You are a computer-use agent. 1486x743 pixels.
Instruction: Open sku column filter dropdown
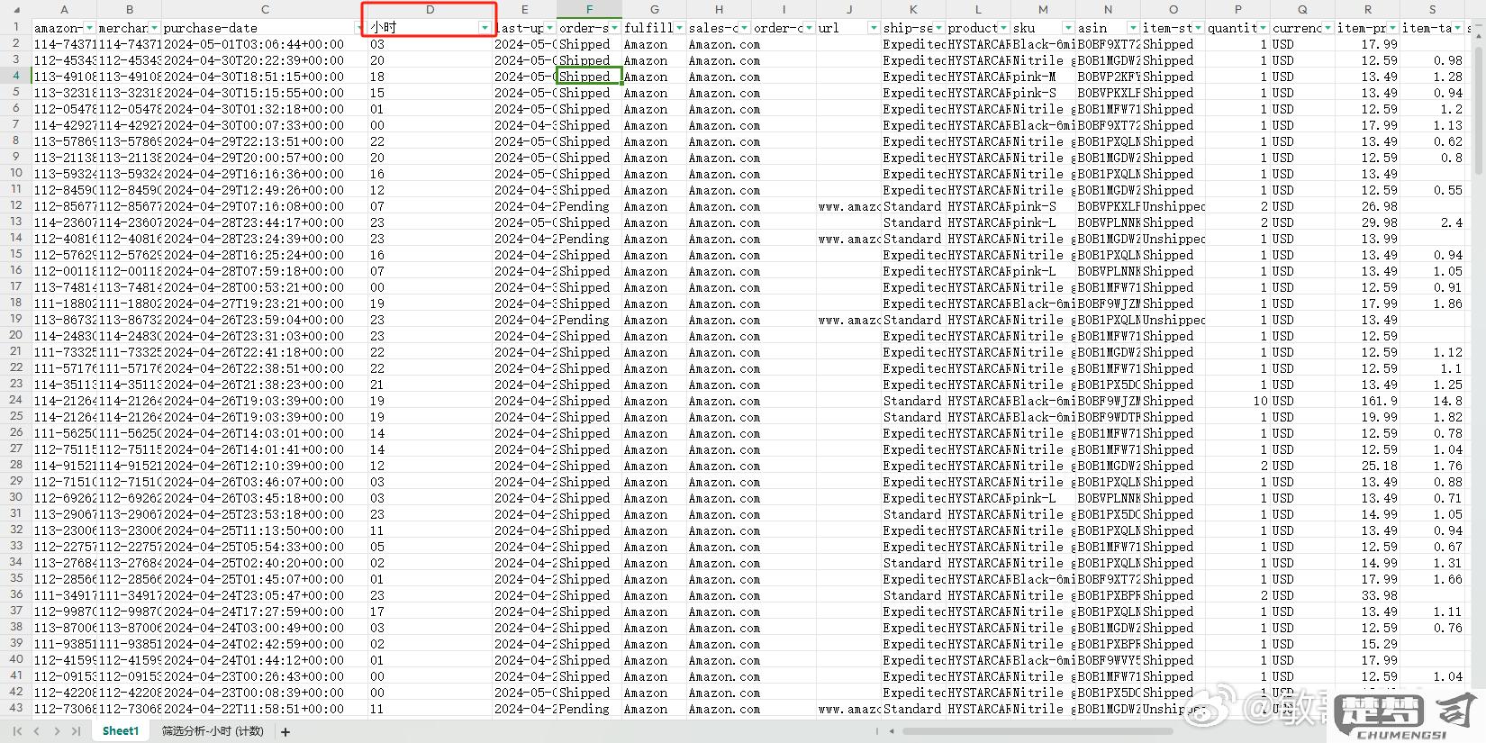coord(1068,28)
